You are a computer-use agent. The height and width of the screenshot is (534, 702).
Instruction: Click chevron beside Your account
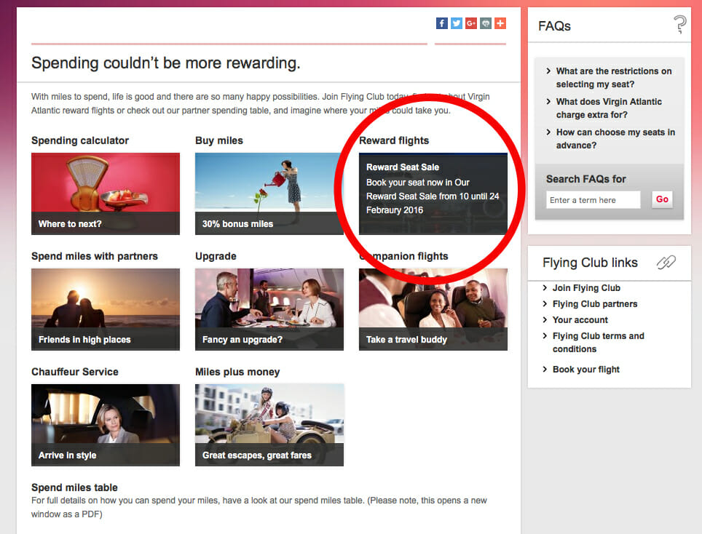(x=545, y=320)
